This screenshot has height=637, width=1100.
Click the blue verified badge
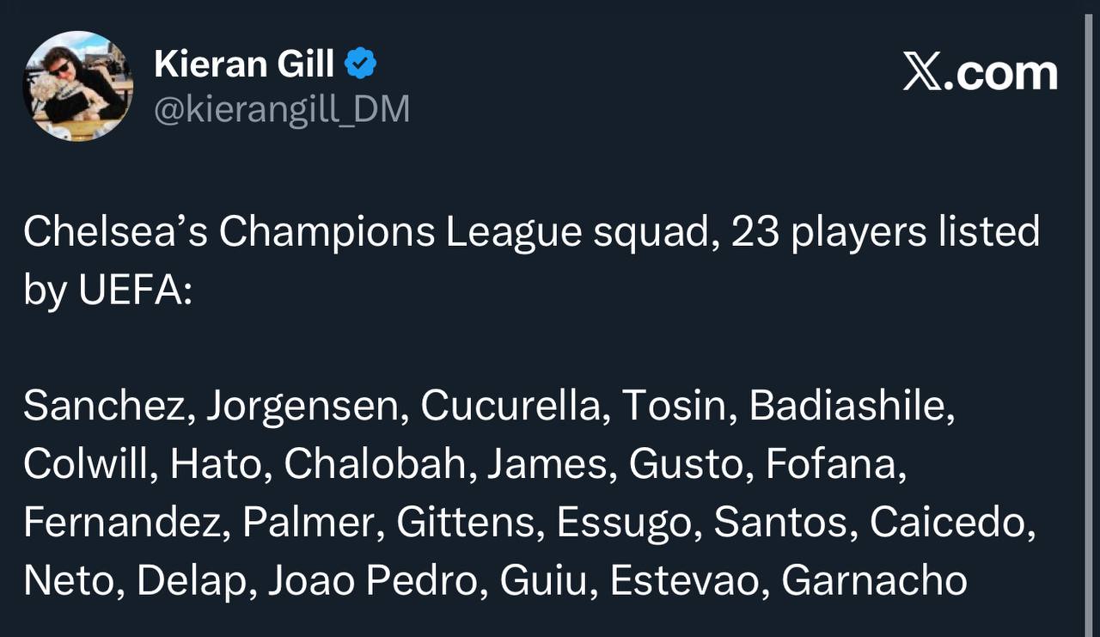(x=360, y=64)
